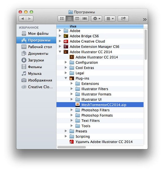Switch to icon view in toolbar

click(62, 19)
